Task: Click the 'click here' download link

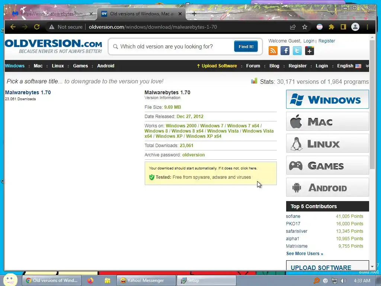Action: (x=248, y=168)
